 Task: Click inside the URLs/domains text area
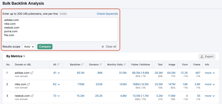60,29
